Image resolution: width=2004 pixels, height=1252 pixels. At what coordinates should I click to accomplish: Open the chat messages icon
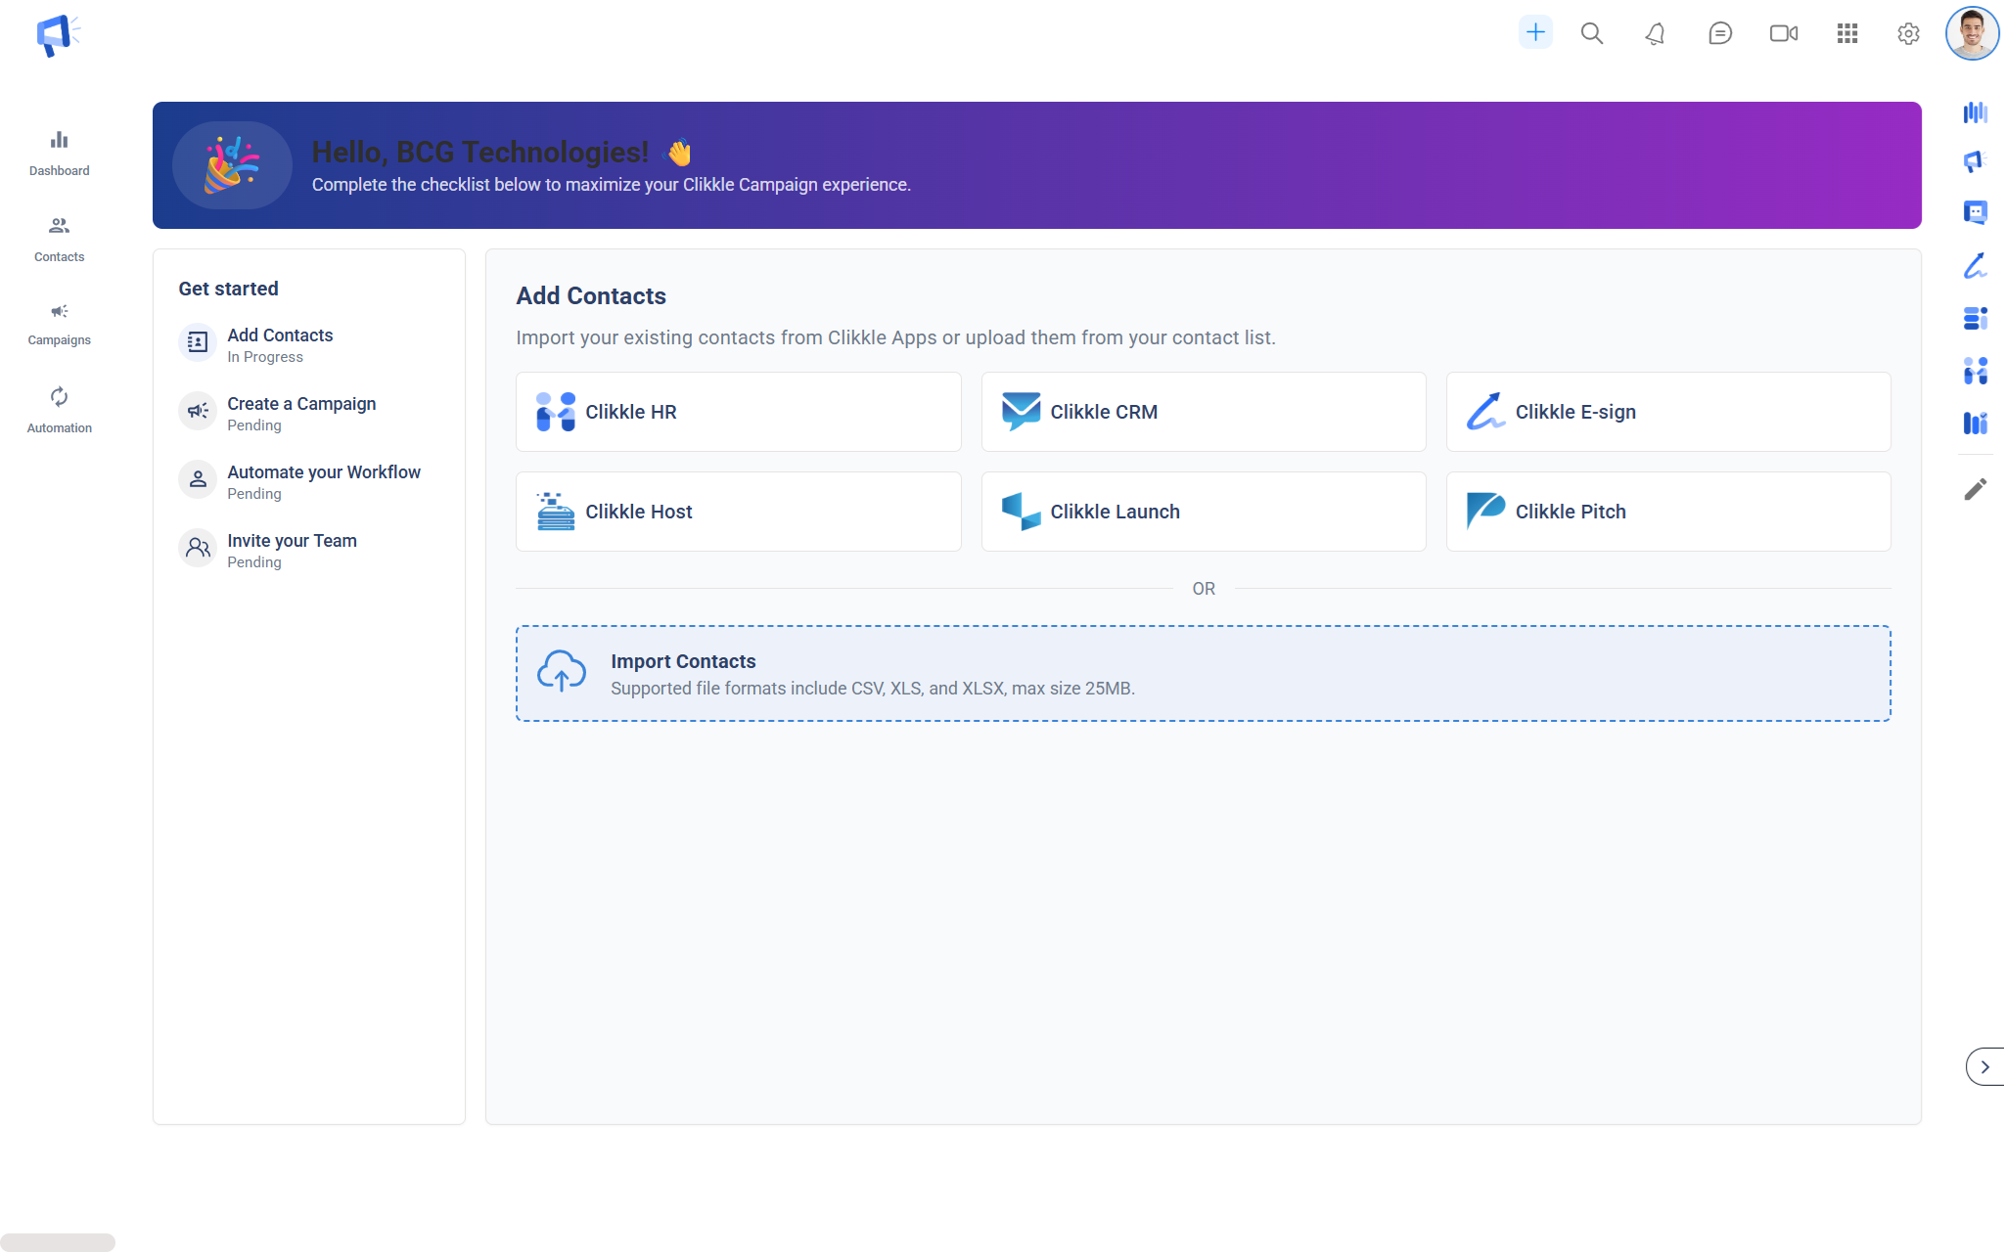pyautogui.click(x=1719, y=33)
